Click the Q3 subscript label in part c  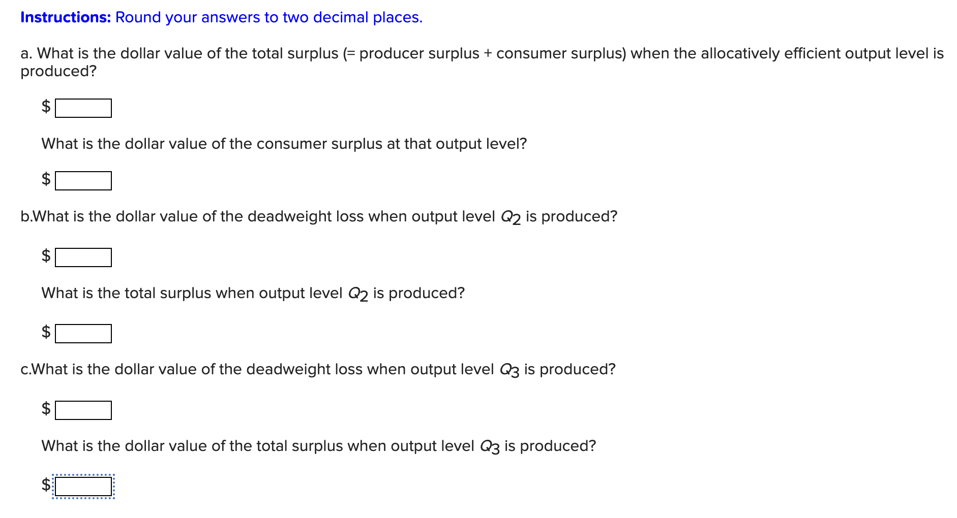[x=510, y=370]
